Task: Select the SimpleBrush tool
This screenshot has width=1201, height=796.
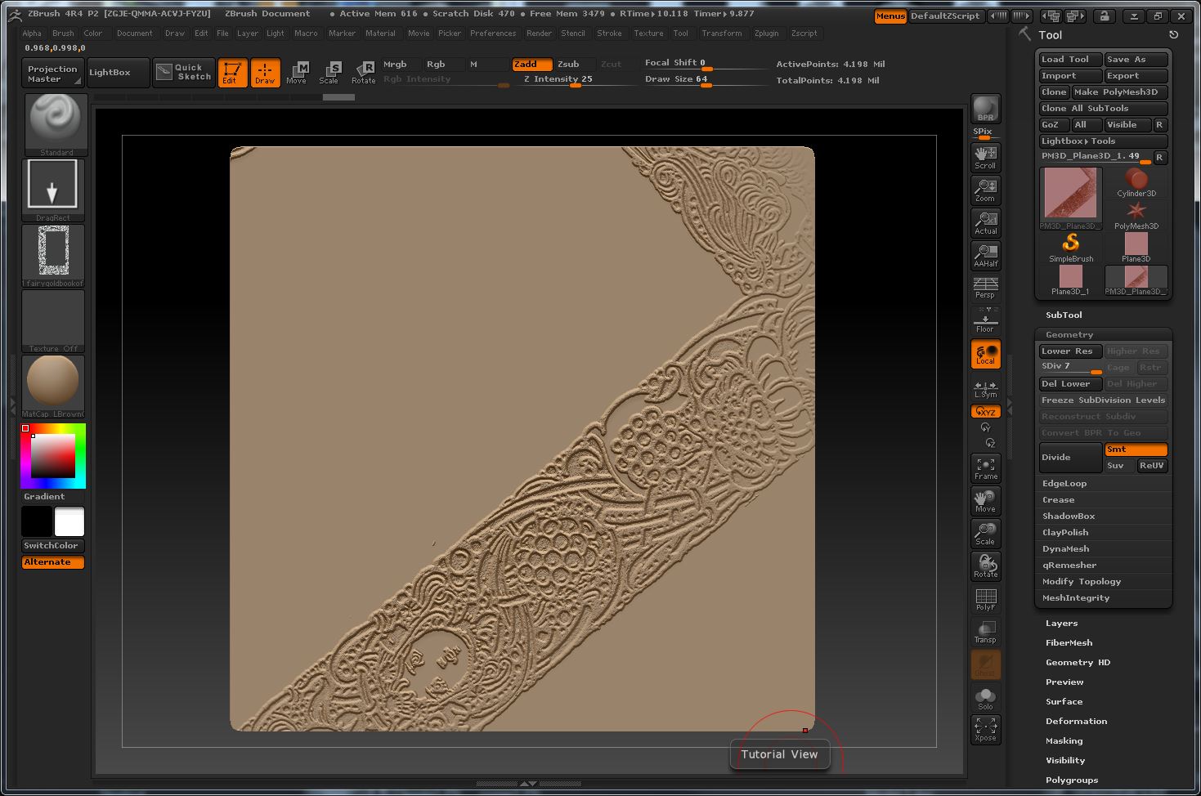Action: click(1070, 247)
